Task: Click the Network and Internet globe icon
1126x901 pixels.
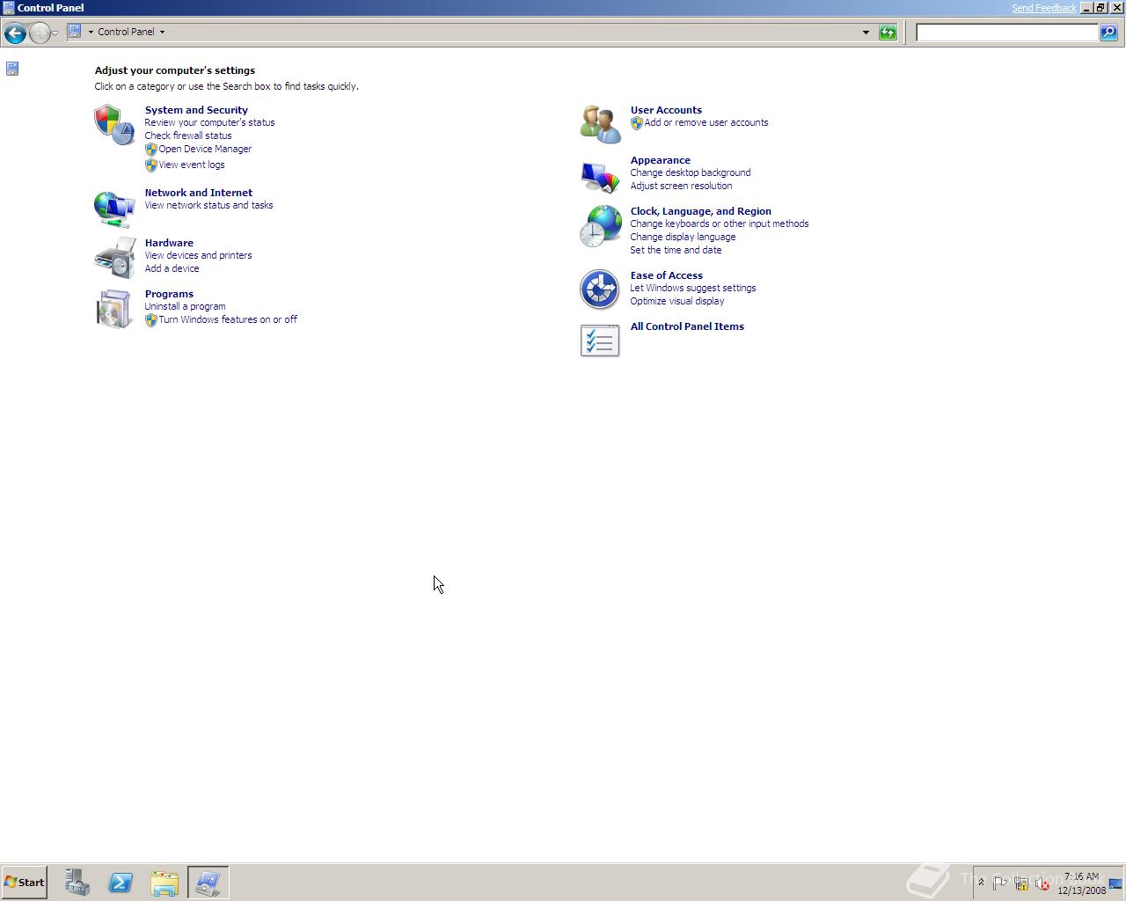Action: point(114,209)
